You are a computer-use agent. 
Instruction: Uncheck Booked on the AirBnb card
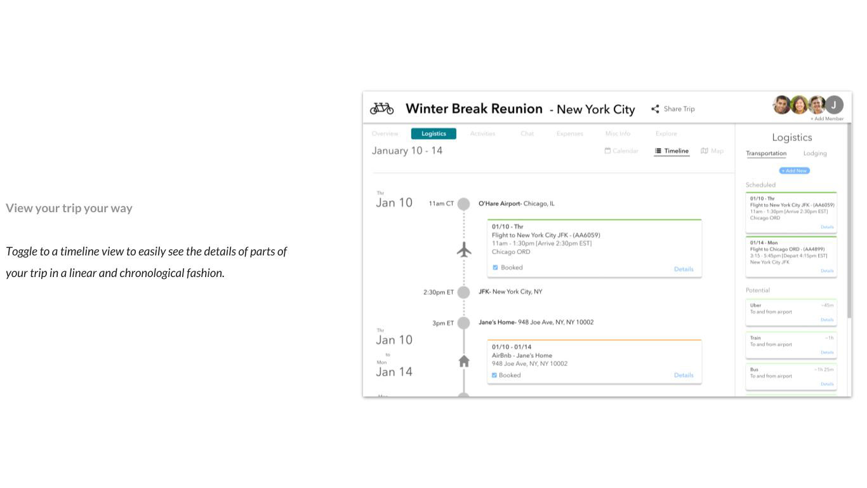494,376
